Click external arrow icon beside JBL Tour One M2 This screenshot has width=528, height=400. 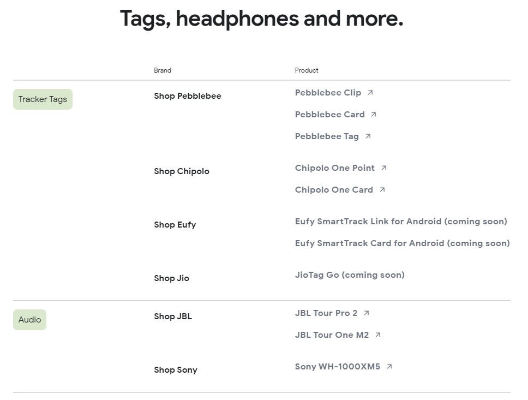[378, 335]
